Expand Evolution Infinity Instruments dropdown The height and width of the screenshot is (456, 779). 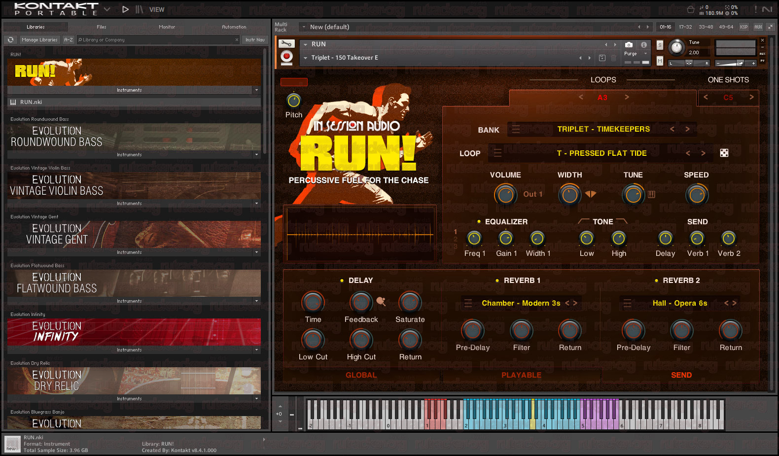point(256,350)
